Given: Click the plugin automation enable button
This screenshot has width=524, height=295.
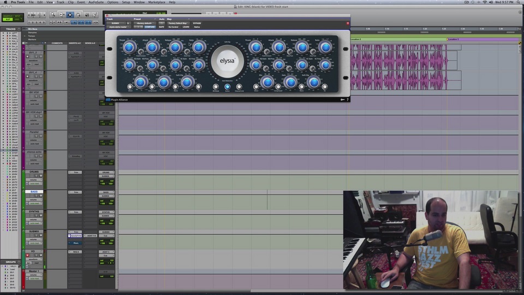Looking at the screenshot, I should coord(162,23).
